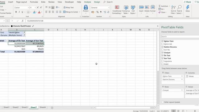Expand Cinsiyet in Rows area

(x=182, y=90)
